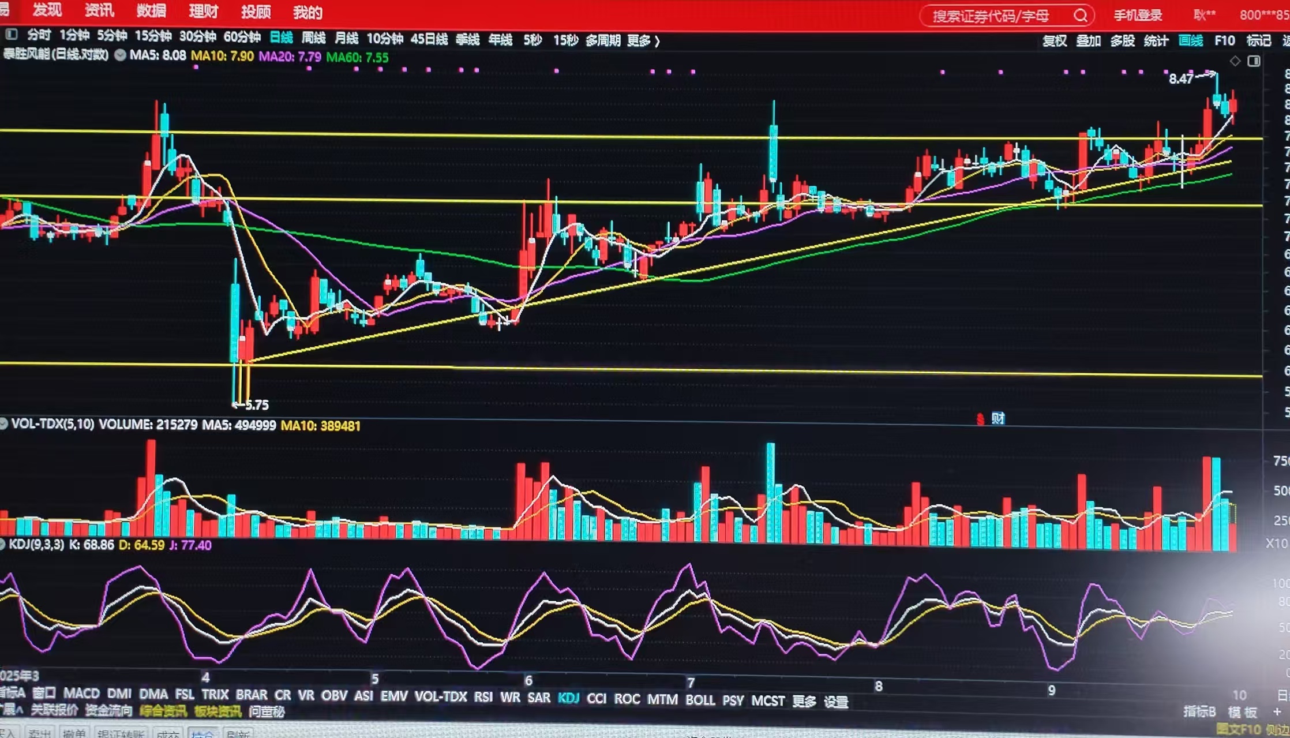The height and width of the screenshot is (738, 1290).
Task: Switch to 周线 weekly chart tab
Action: pos(313,38)
